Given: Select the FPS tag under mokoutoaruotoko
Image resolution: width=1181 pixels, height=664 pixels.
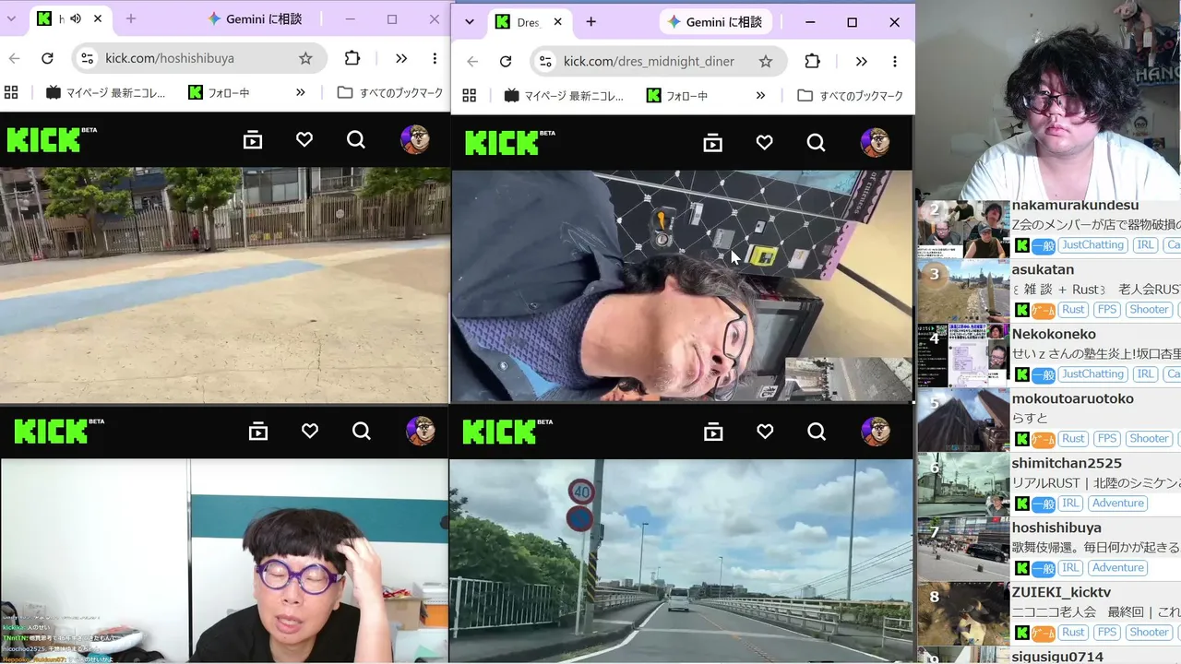Looking at the screenshot, I should point(1106,439).
